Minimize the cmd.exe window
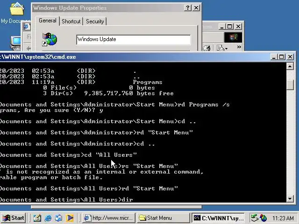The height and width of the screenshot is (224, 299). click(274, 57)
